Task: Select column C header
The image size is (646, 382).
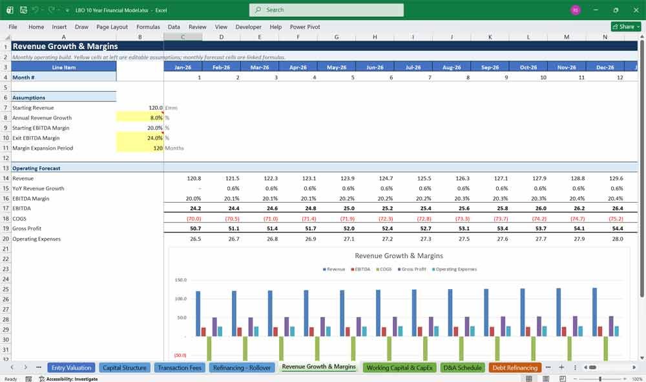Action: coord(183,37)
